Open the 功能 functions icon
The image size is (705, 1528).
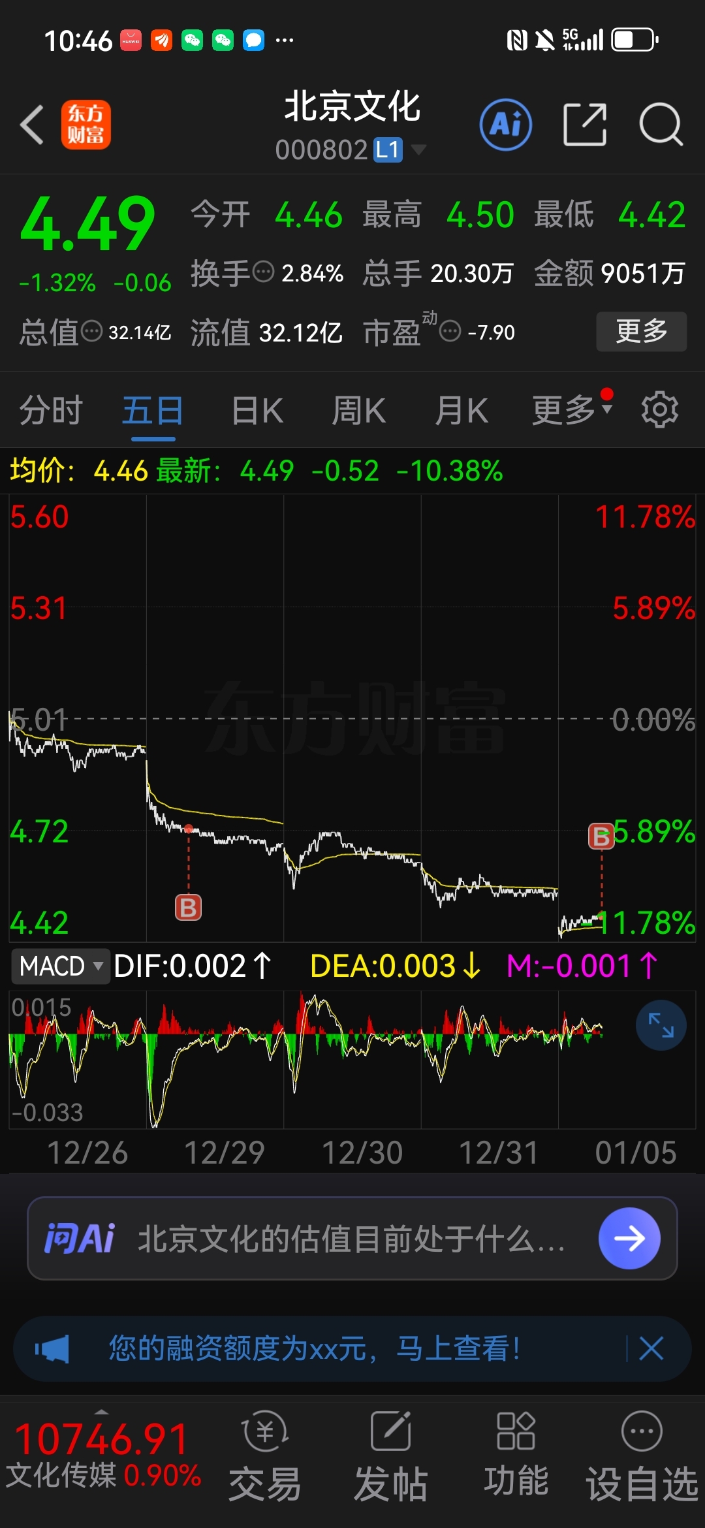(x=516, y=1455)
